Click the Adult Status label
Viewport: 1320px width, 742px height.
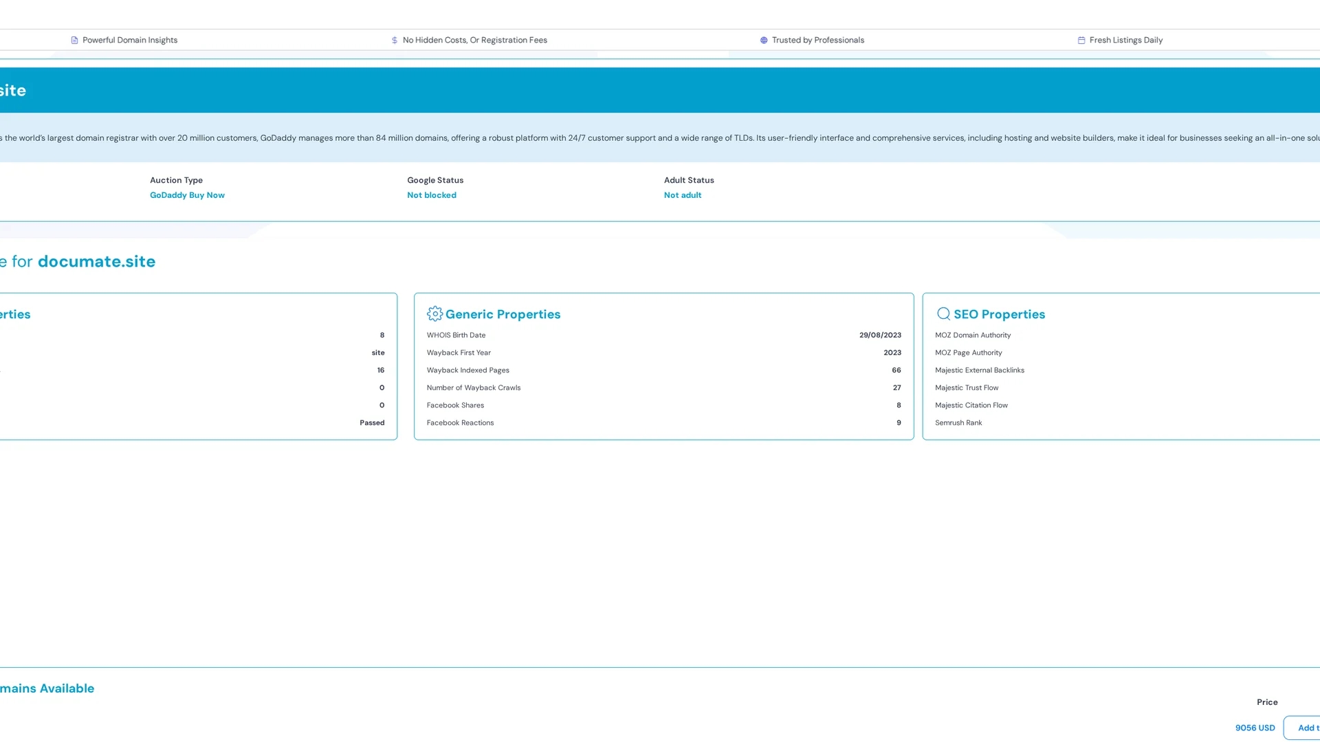tap(689, 180)
